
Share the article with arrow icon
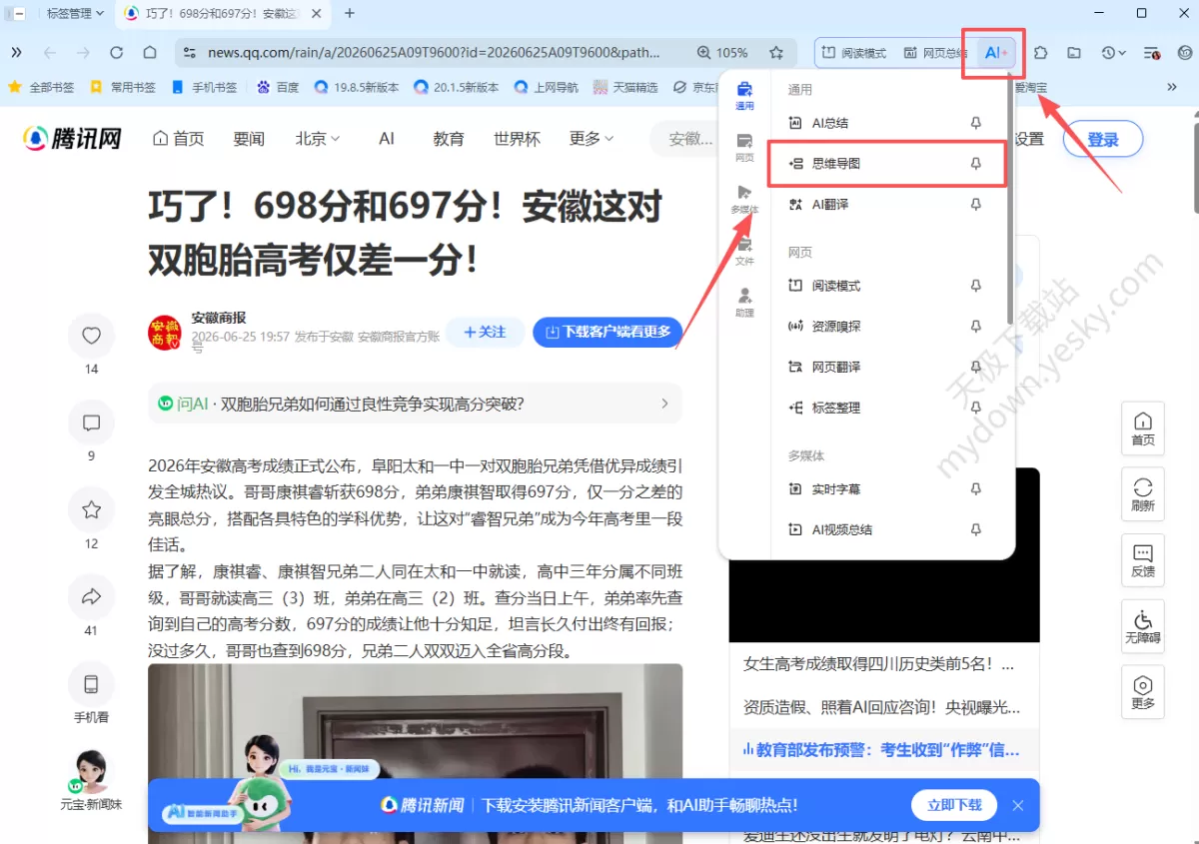[x=91, y=596]
